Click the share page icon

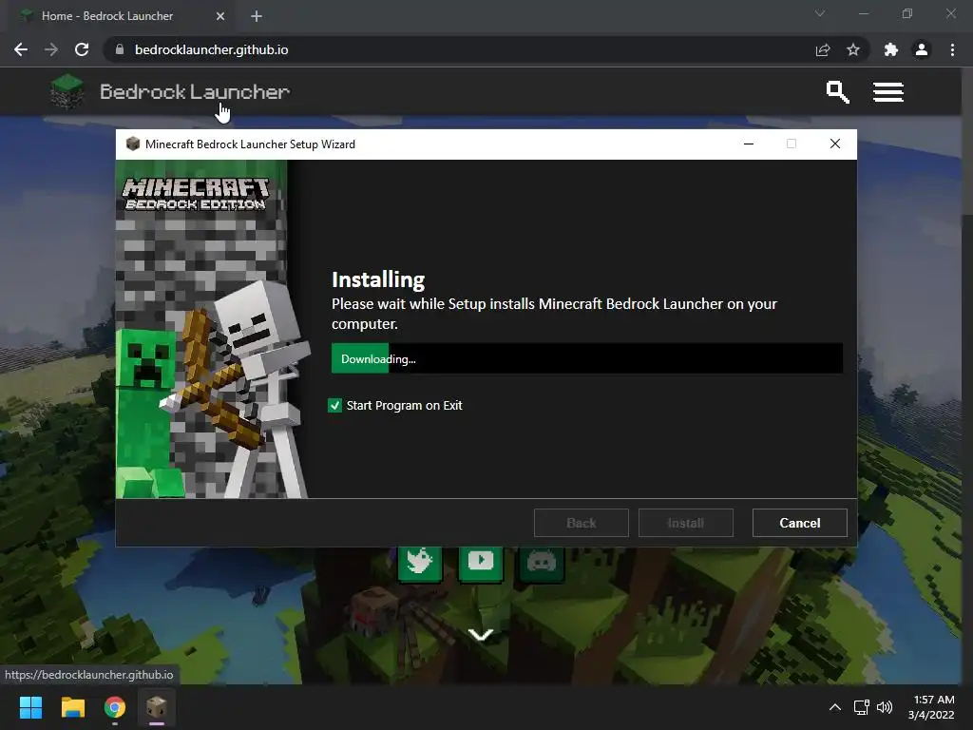click(823, 49)
